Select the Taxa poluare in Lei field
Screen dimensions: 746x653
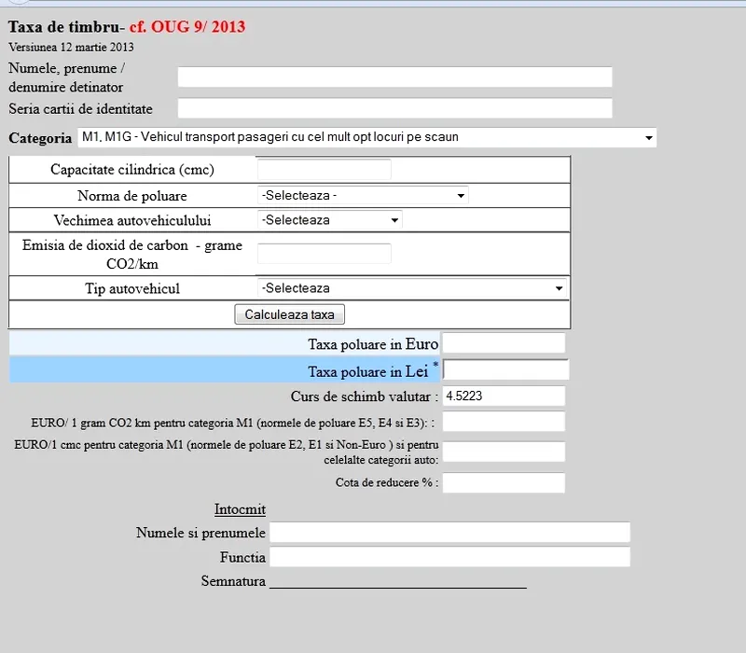[x=505, y=370]
